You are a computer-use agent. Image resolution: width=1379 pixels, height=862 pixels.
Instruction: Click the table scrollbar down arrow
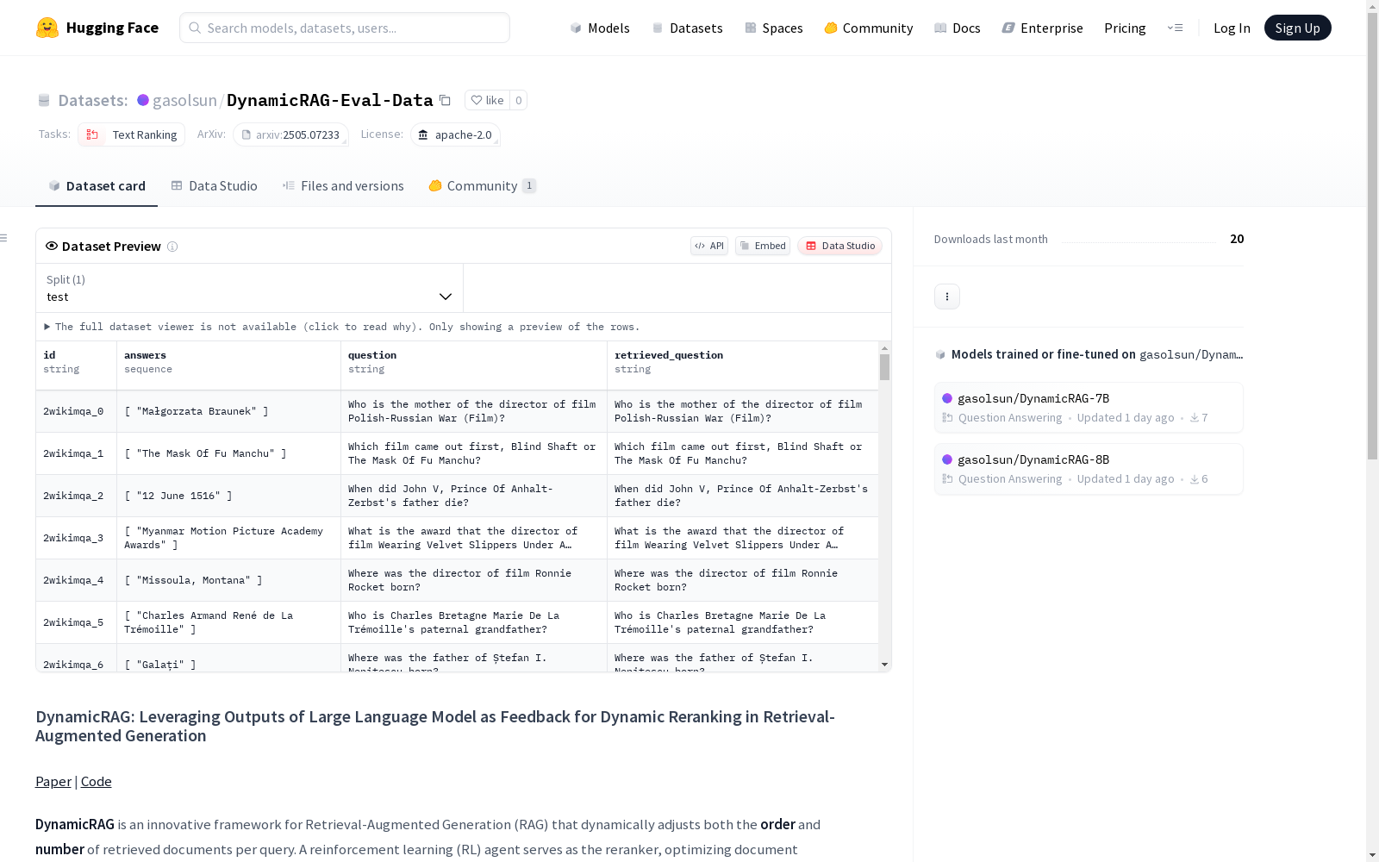884,665
